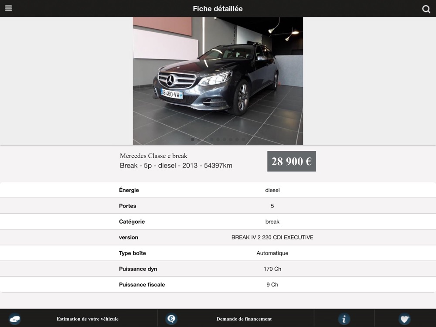This screenshot has height=327, width=436.
Task: Tap the euro financing icon
Action: click(x=171, y=319)
